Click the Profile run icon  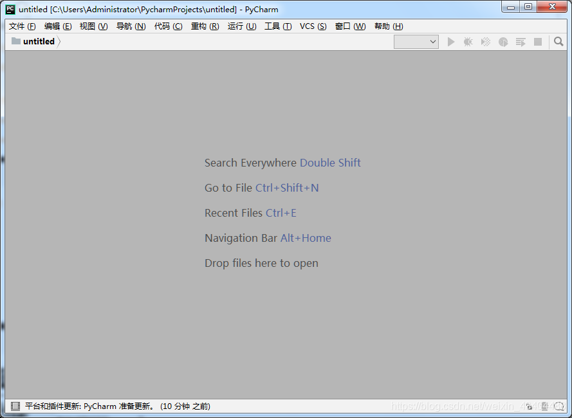coord(503,42)
